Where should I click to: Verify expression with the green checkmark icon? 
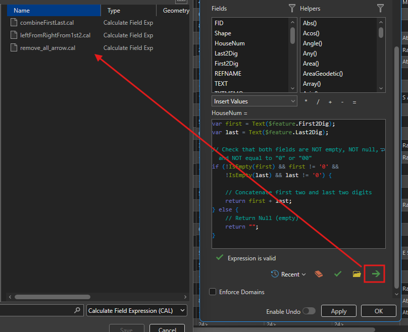(x=338, y=274)
